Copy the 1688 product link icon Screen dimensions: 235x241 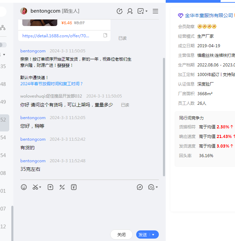point(105,35)
